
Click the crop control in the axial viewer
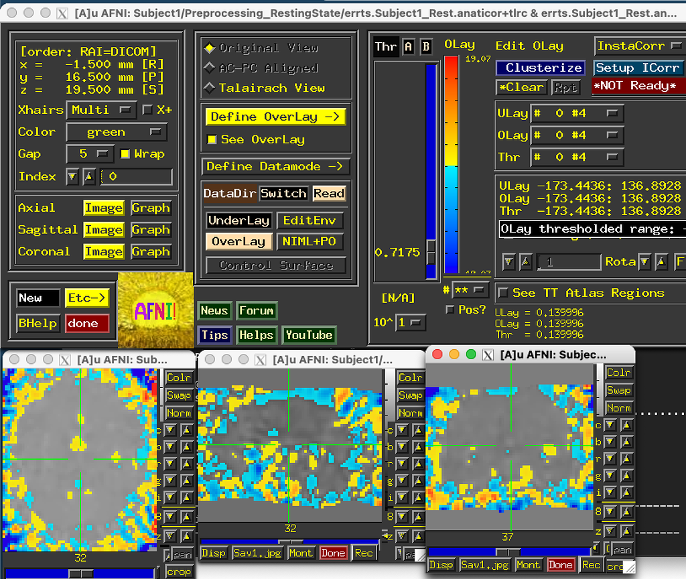coord(178,572)
